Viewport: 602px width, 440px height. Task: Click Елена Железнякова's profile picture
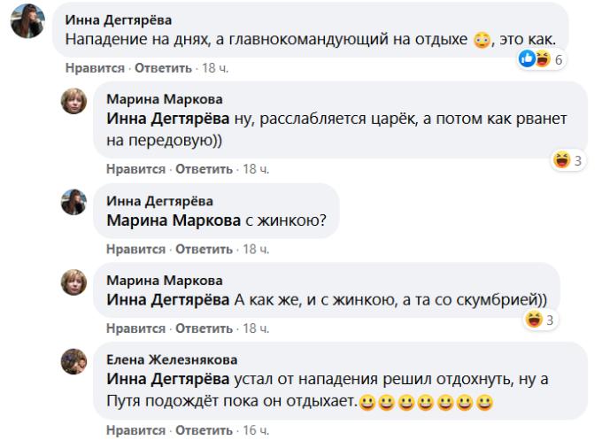pos(73,360)
